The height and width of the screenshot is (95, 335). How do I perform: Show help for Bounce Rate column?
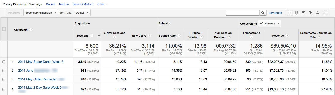coord(179,36)
